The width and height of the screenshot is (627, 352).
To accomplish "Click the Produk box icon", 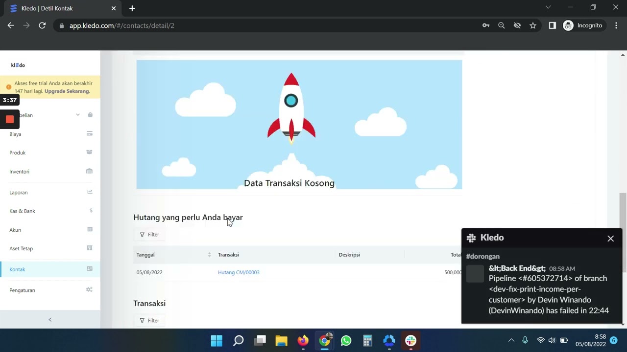I will pos(90,152).
